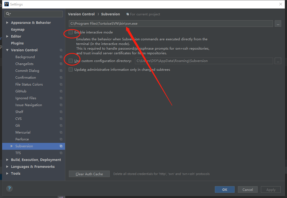Click the project-level icon beside Mercurial
Viewport: 287px width, 198px height.
61,132
